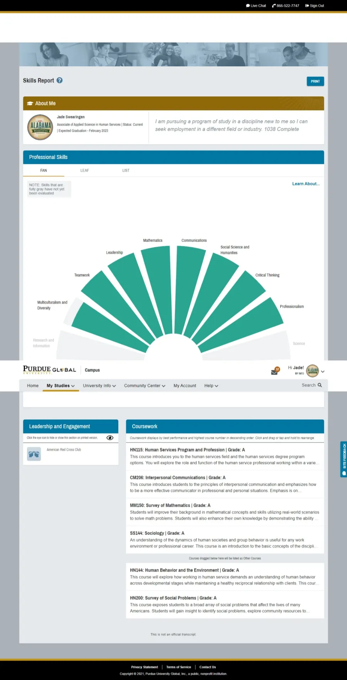
Task: Open the Site Feedback side tab
Action: click(344, 459)
